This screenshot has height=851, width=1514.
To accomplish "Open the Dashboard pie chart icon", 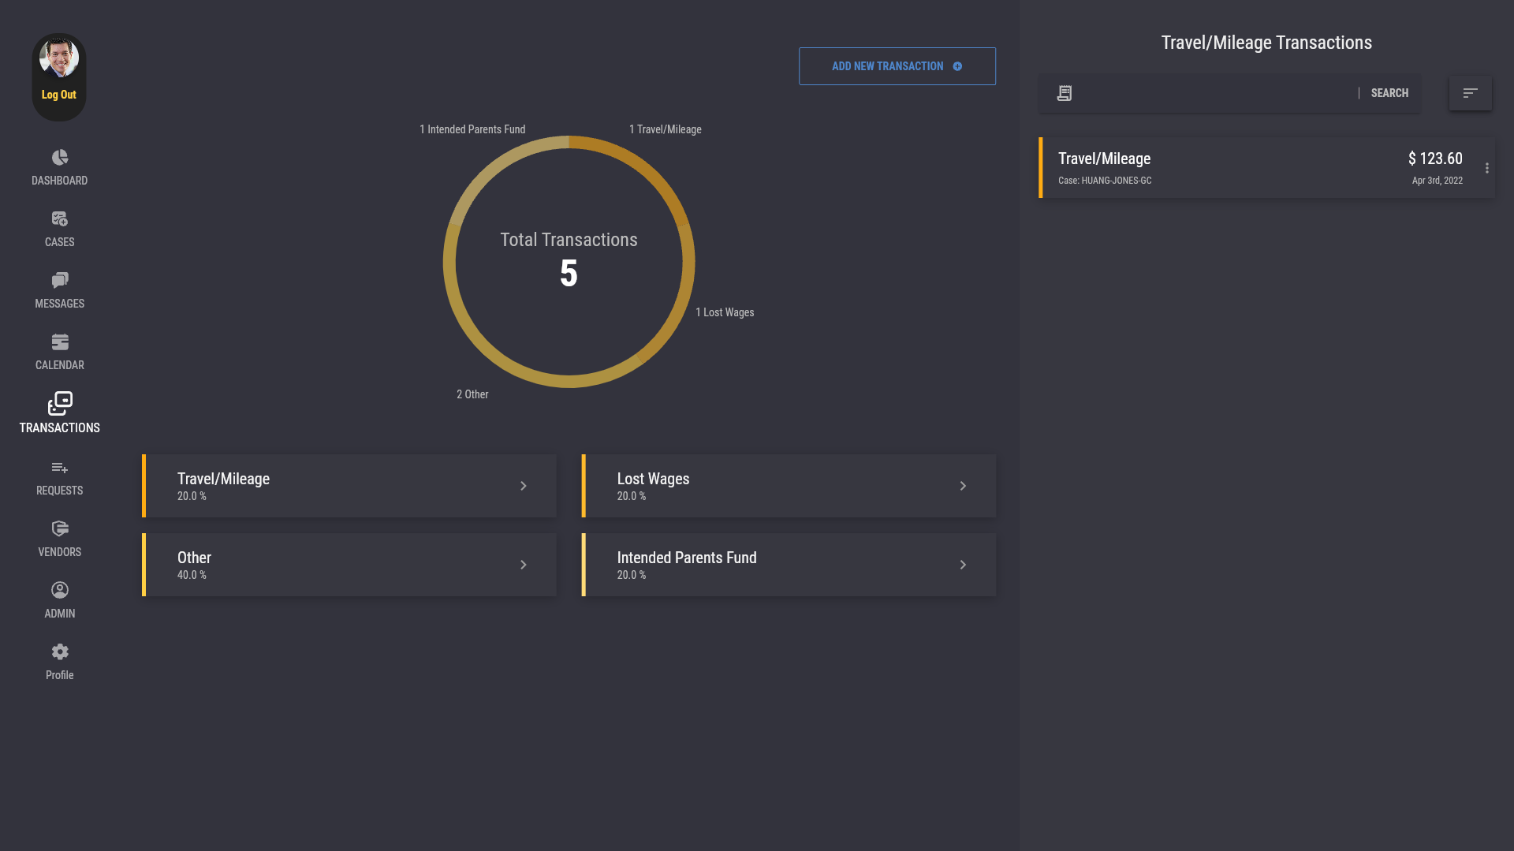I will pos(60,158).
